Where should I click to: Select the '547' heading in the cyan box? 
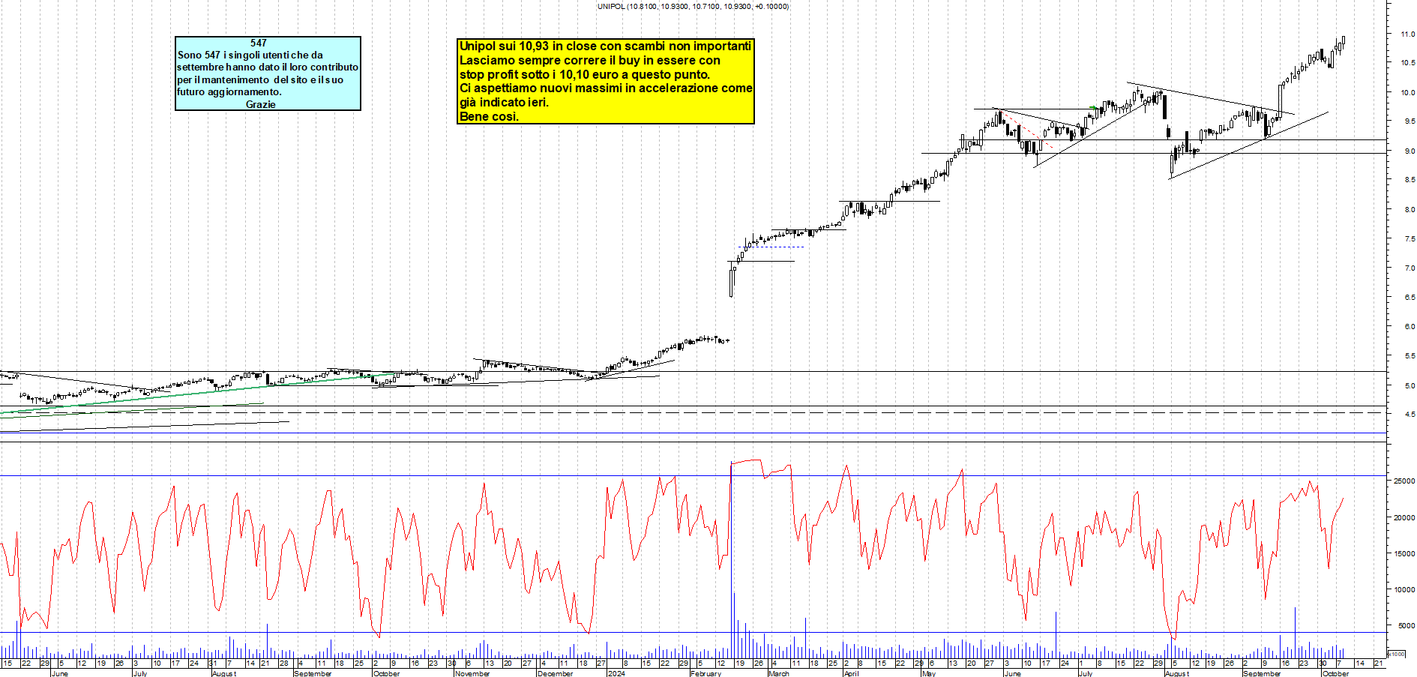259,43
